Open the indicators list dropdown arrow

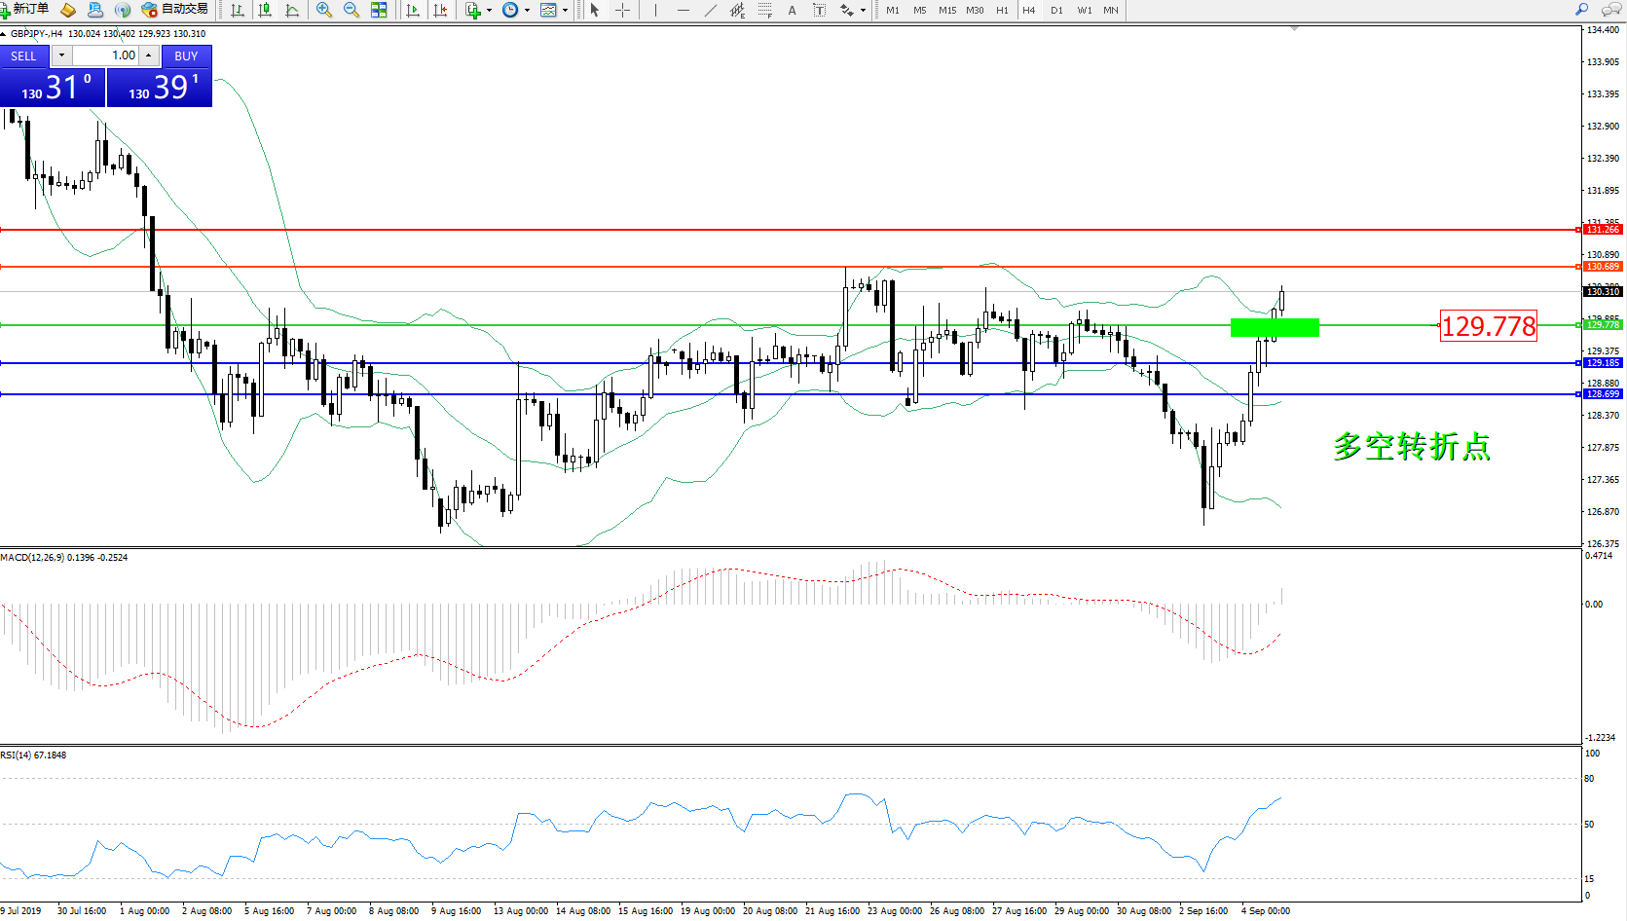489,10
